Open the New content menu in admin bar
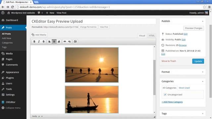Screen dimensions: 212x119 tap(50, 13)
